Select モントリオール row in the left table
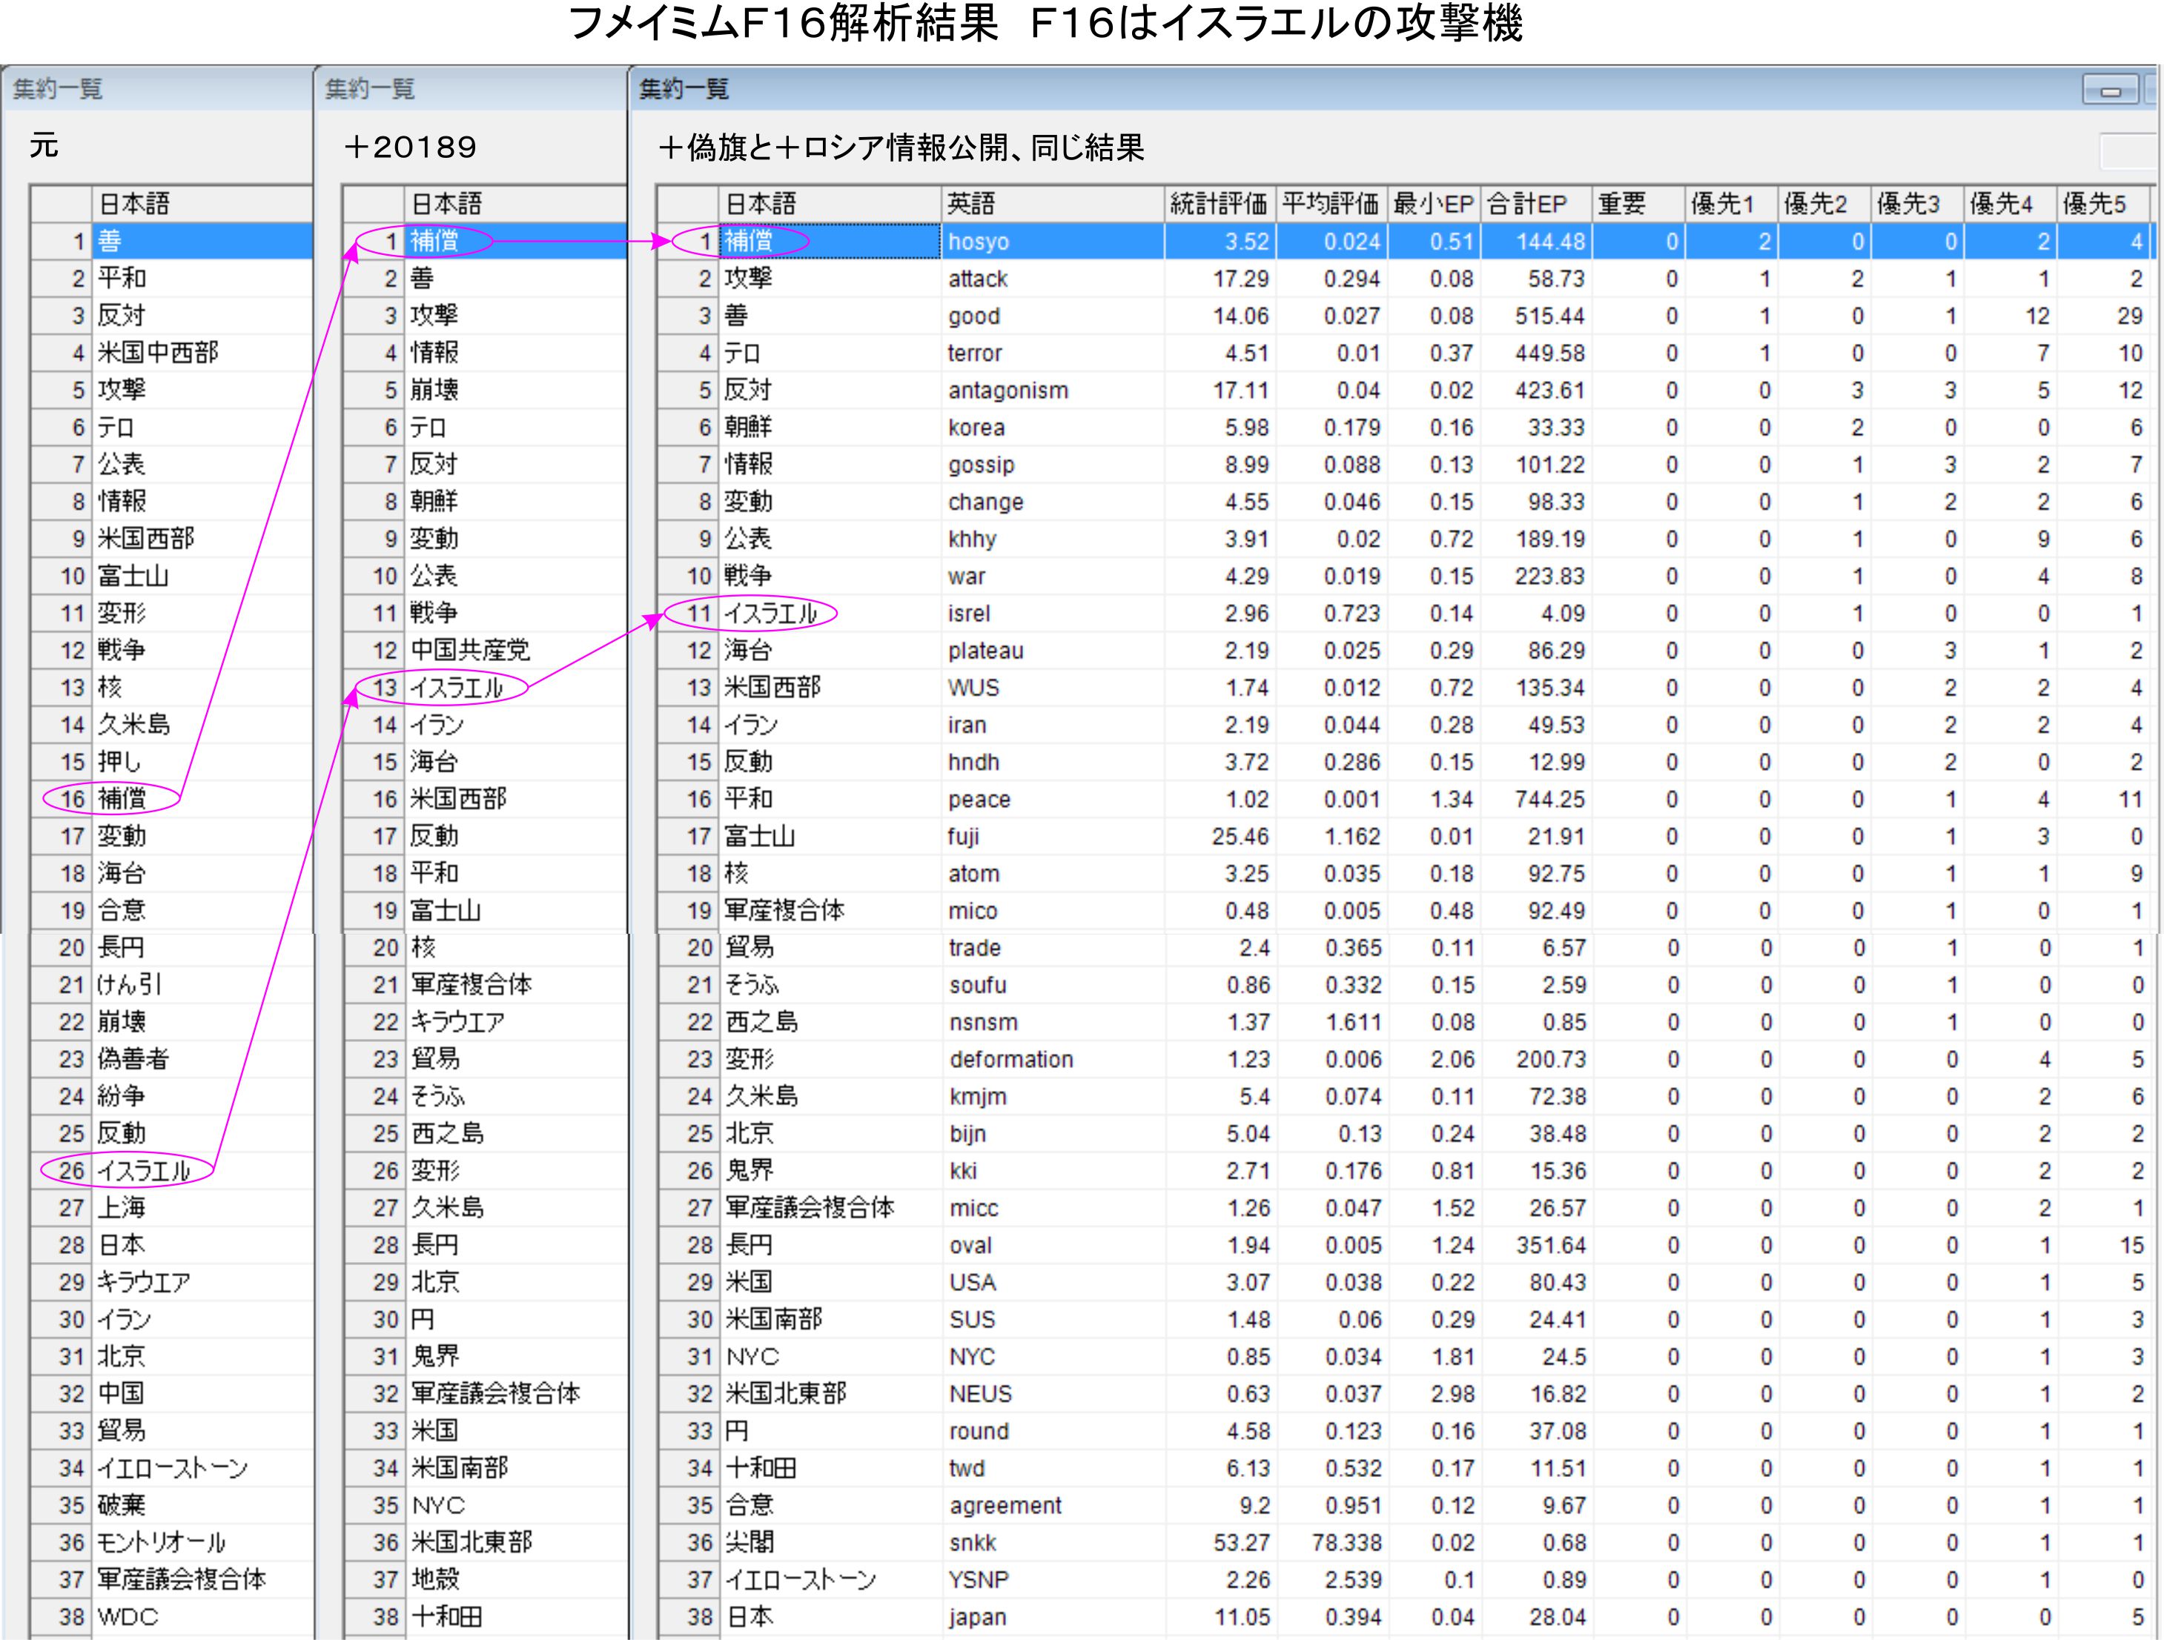This screenshot has width=2164, height=1640. tap(162, 1542)
